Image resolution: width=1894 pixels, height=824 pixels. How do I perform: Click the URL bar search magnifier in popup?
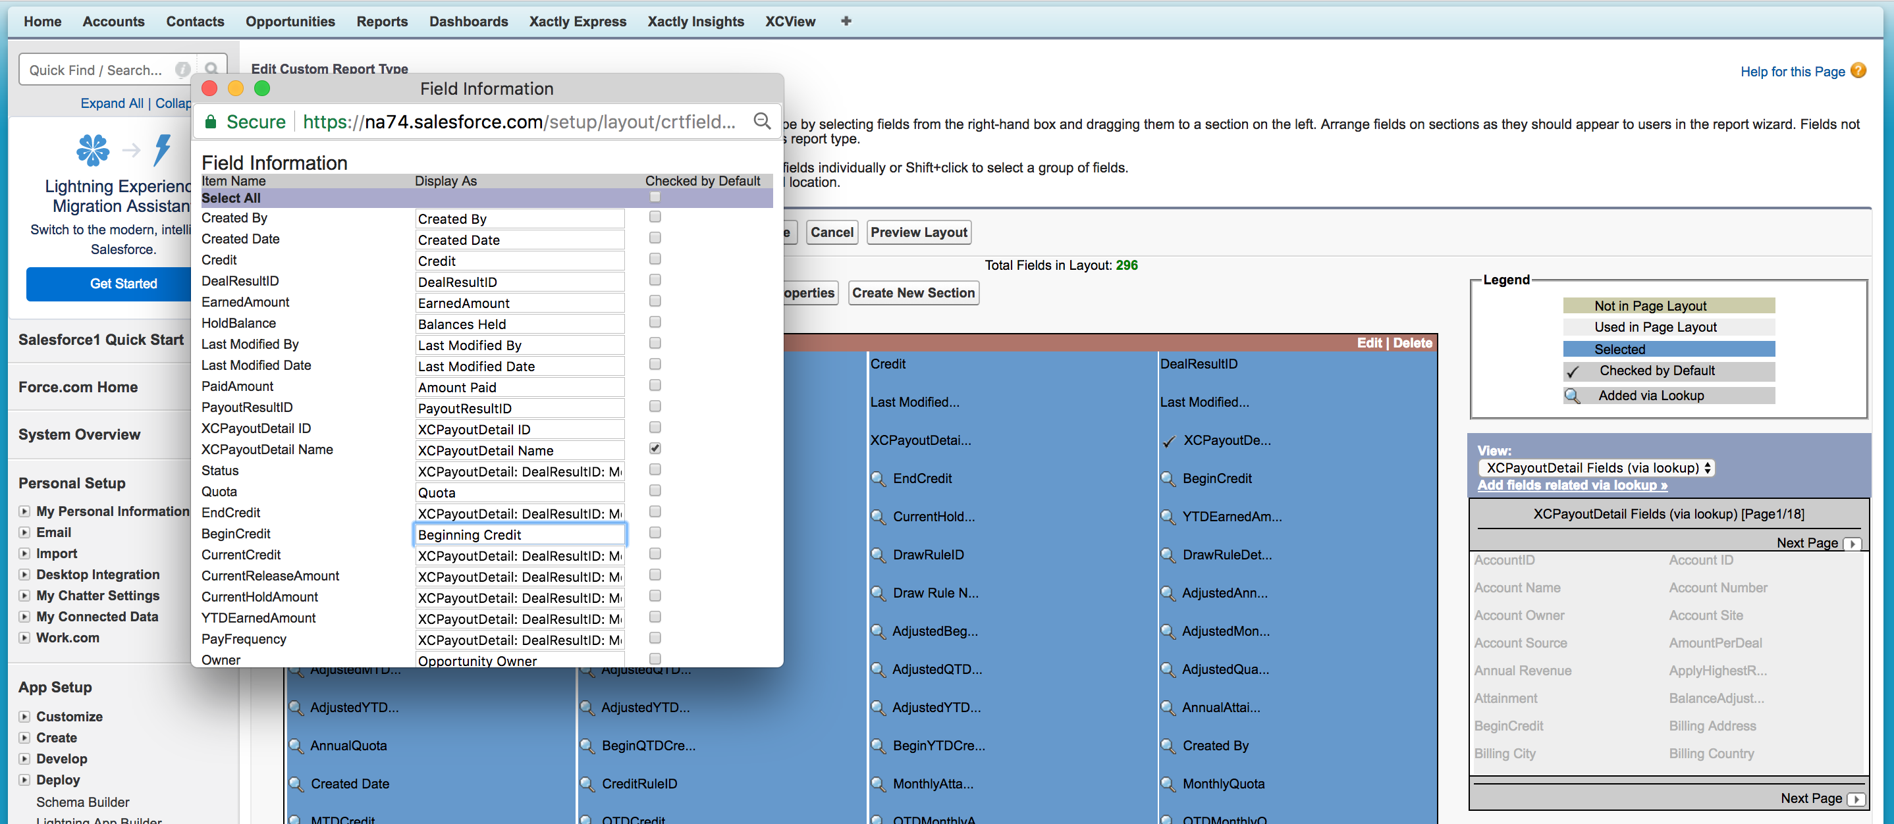click(763, 120)
